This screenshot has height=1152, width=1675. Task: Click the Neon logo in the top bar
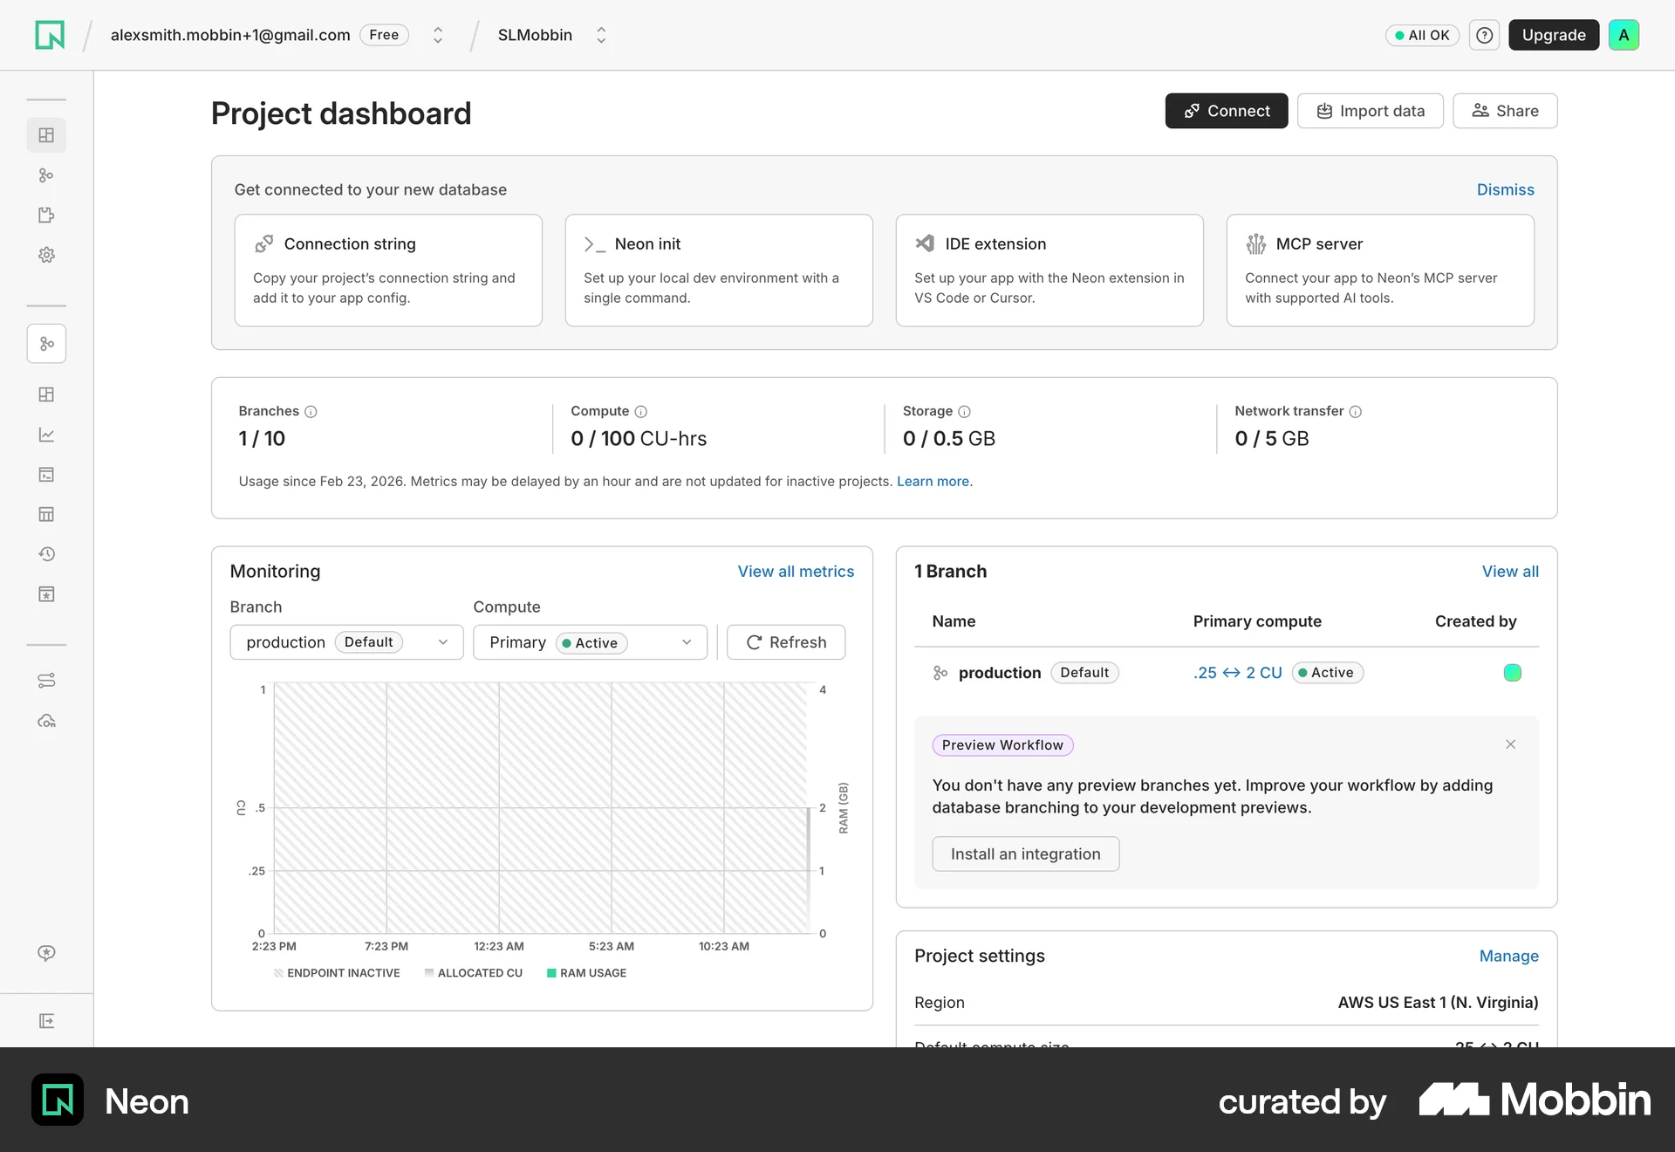tap(50, 35)
